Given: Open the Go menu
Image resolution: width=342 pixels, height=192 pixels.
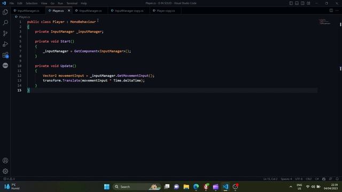Looking at the screenshot, I should click(x=52, y=3).
